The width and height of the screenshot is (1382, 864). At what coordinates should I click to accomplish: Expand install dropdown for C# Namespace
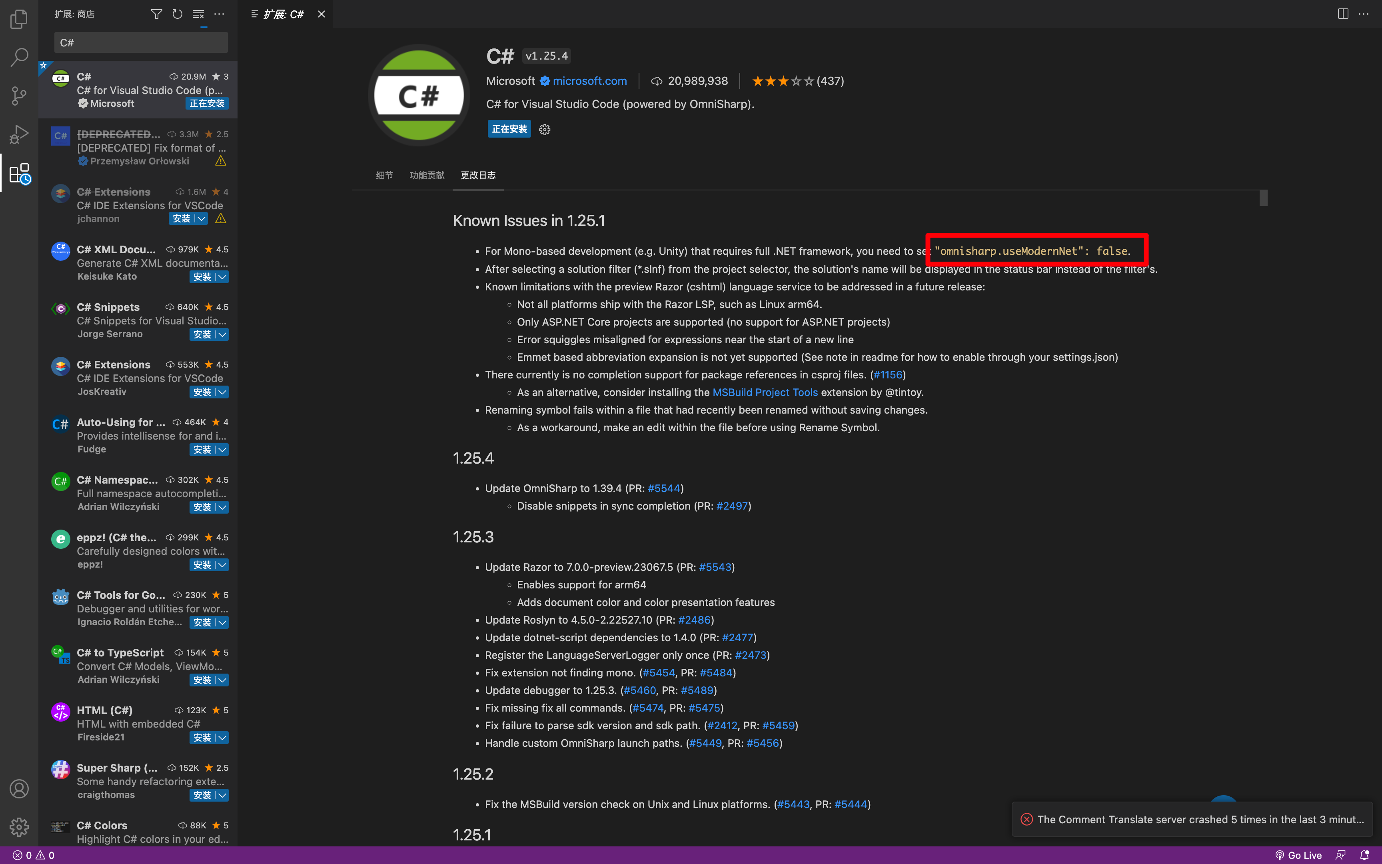click(x=222, y=508)
